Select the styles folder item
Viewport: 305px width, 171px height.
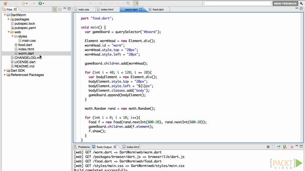(x=22, y=36)
